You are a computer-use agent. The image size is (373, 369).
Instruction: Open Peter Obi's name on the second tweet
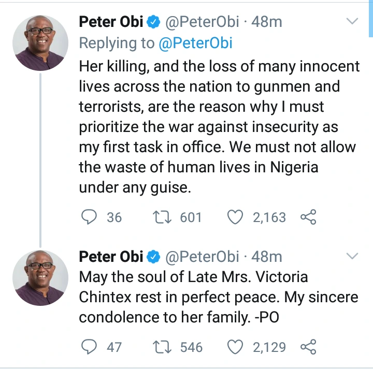pos(111,257)
